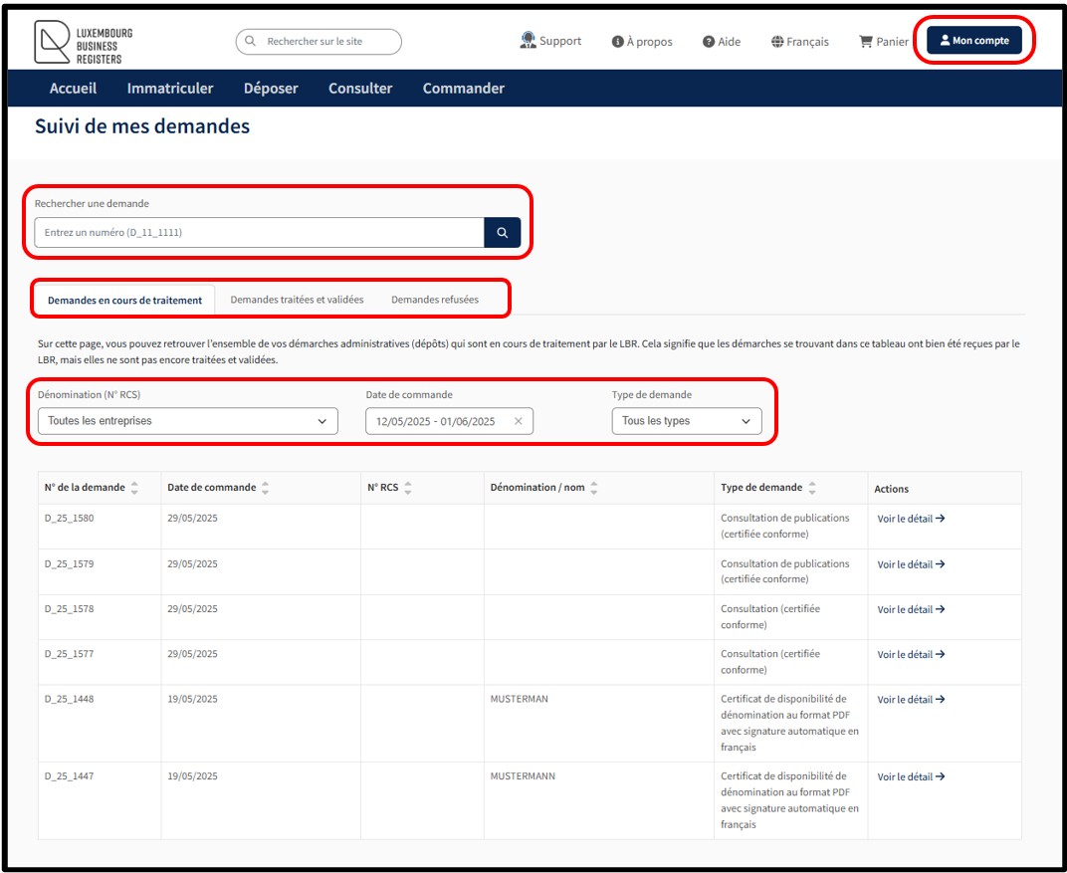The height and width of the screenshot is (873, 1067).
Task: View details of request D_25_1580
Action: click(x=910, y=519)
